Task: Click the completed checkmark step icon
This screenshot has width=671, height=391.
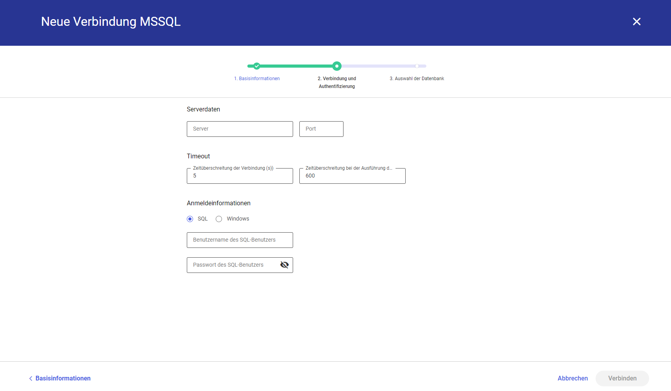Action: 256,66
